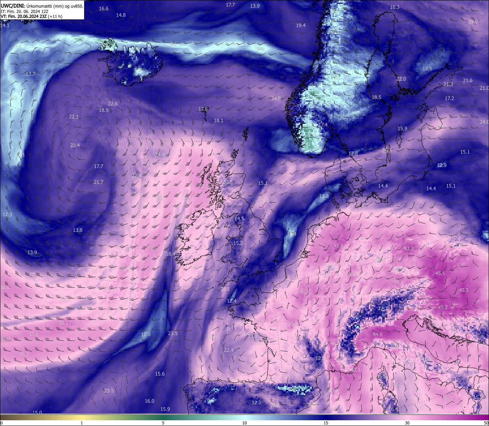Click the 21.6 value label
The width and height of the screenshot is (489, 426).
(468, 80)
